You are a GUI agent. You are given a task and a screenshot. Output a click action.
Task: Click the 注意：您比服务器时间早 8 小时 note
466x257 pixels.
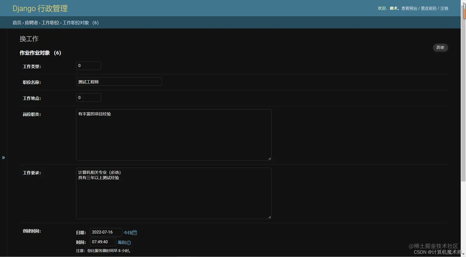[104, 251]
